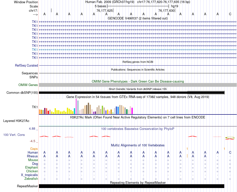Click the X_tropicalis alignment row label

[x=29, y=175]
